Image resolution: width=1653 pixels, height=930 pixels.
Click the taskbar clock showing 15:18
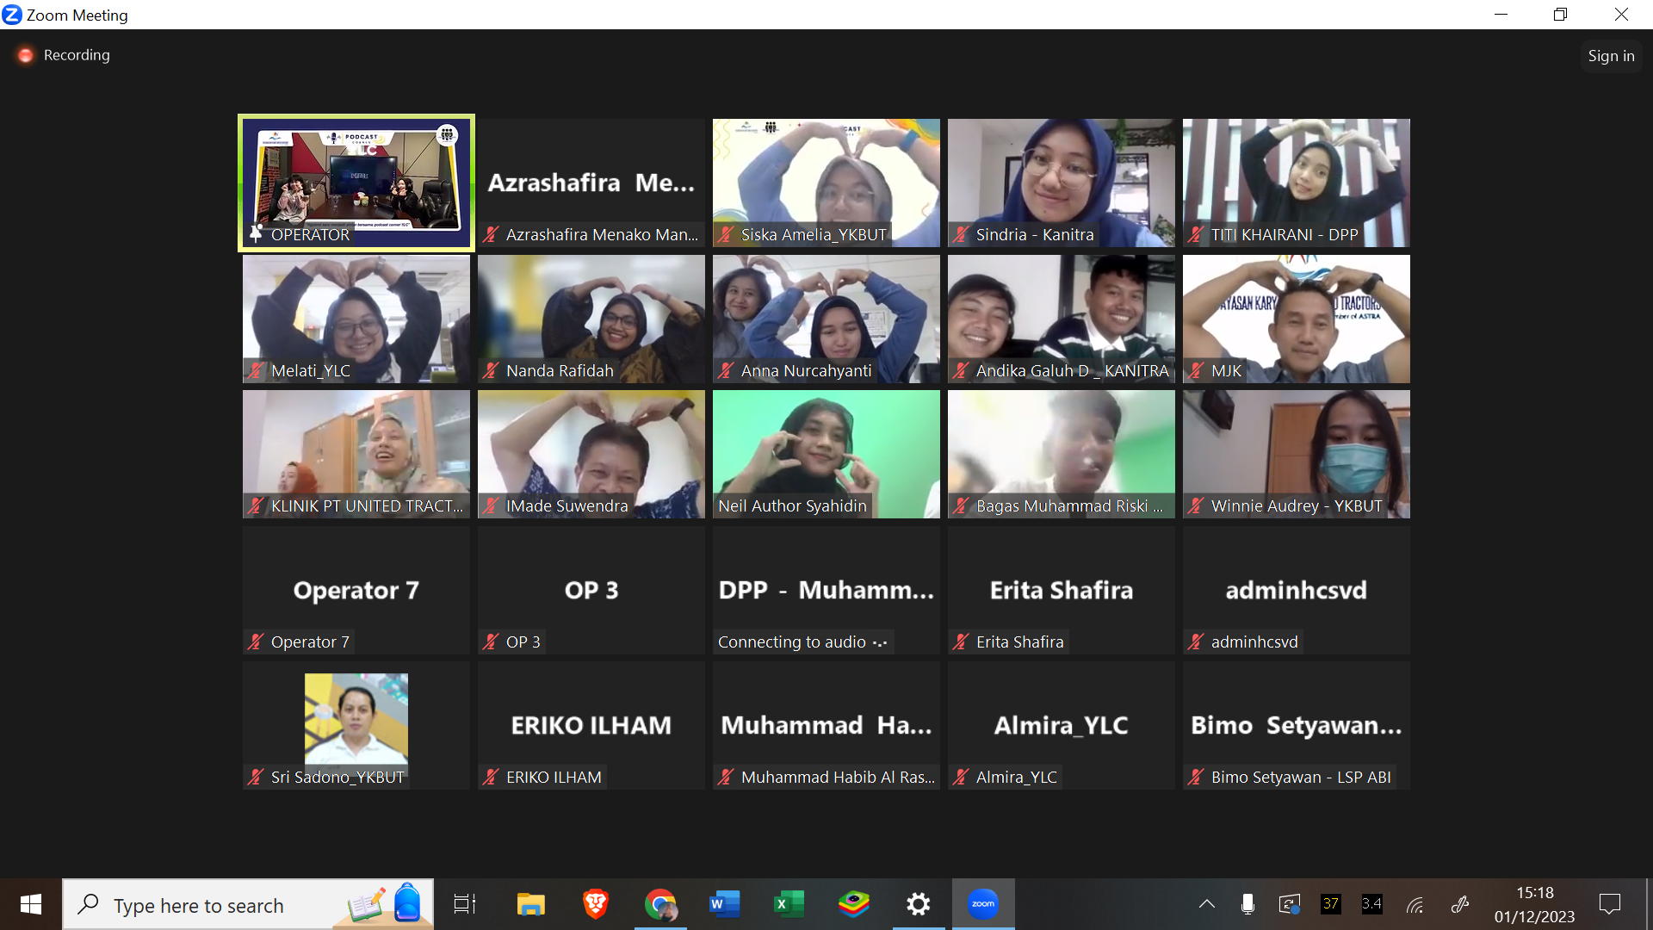pos(1534,904)
